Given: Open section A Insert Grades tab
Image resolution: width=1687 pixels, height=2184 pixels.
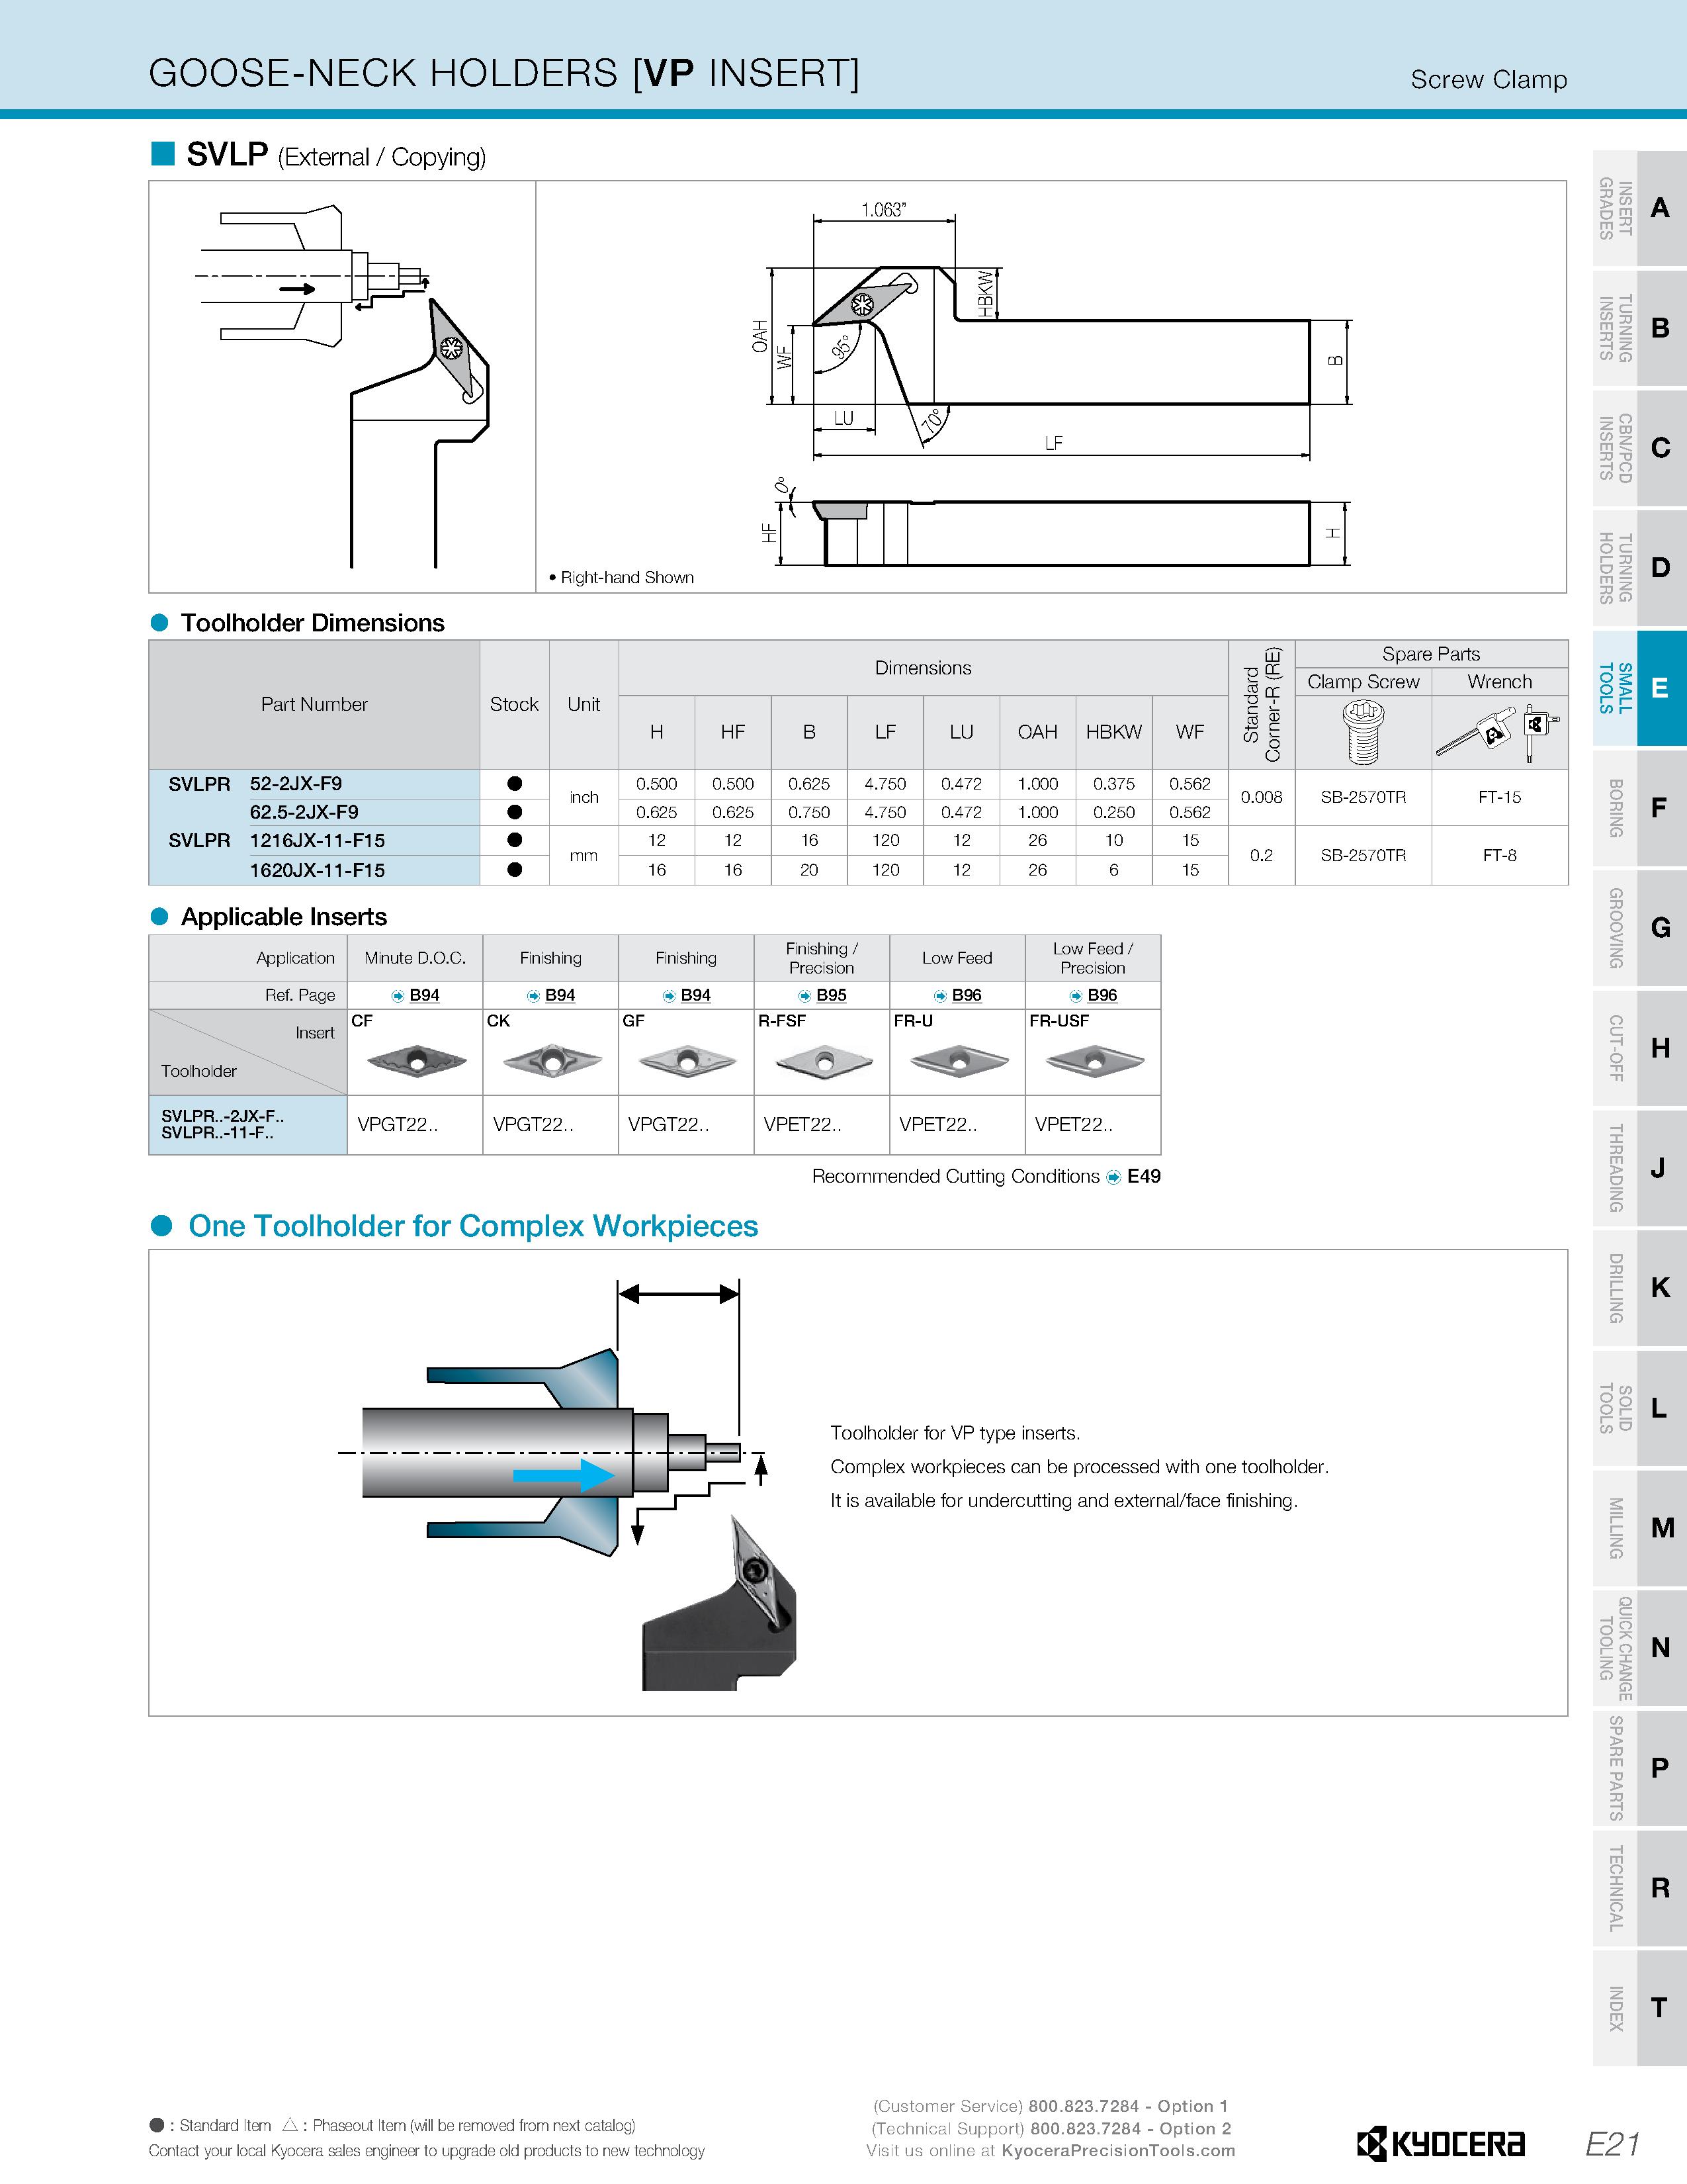Looking at the screenshot, I should click(x=1639, y=208).
